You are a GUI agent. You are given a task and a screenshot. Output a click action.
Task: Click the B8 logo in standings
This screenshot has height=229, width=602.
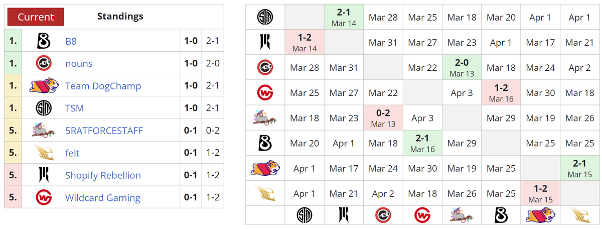(x=44, y=41)
